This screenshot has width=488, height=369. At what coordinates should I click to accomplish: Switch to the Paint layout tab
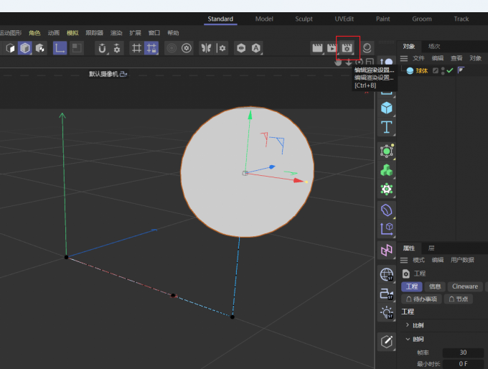pos(383,19)
